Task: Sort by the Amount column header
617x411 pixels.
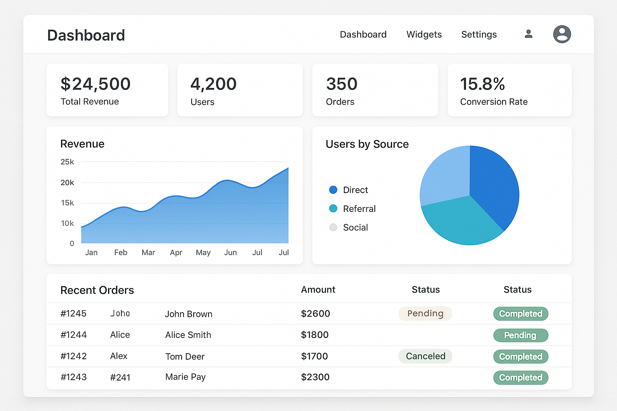Action: coord(318,290)
